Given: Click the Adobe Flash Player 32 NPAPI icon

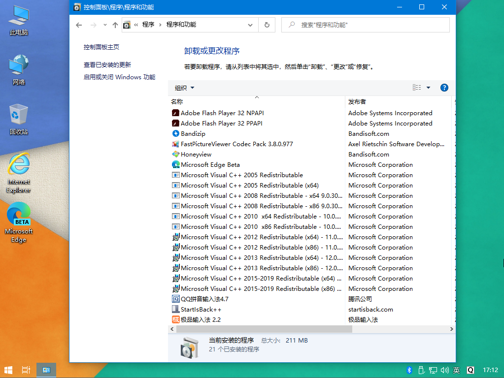Looking at the screenshot, I should tap(175, 113).
